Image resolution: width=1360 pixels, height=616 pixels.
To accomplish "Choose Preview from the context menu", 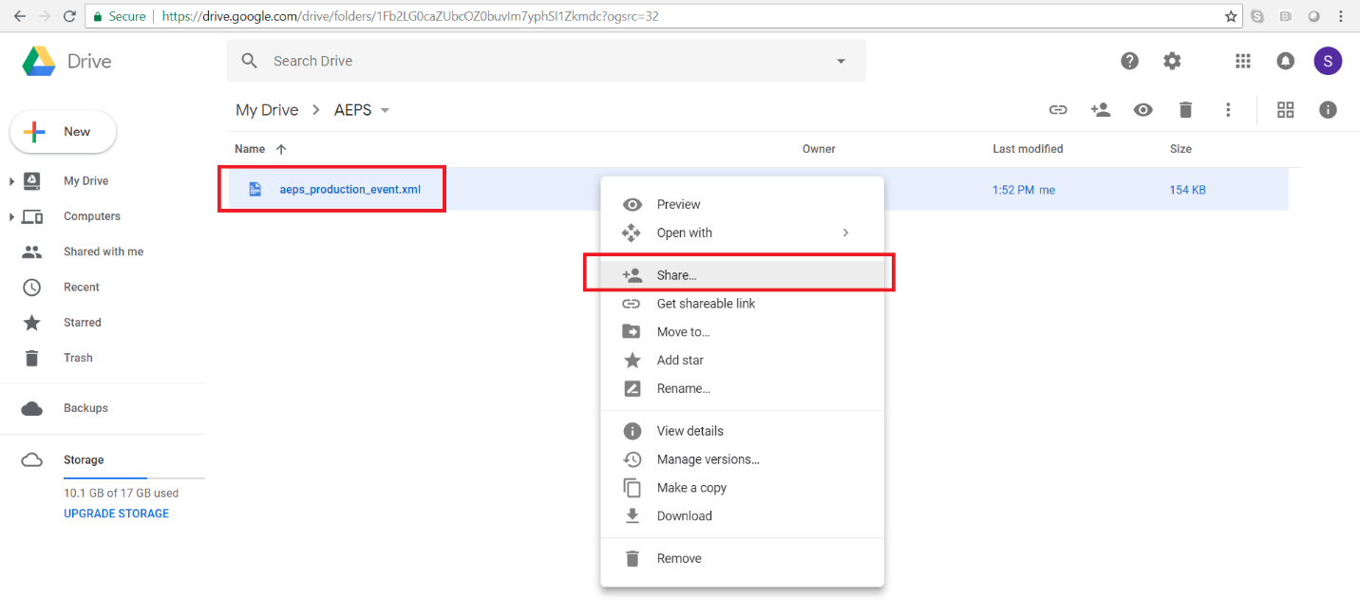I will pyautogui.click(x=743, y=204).
